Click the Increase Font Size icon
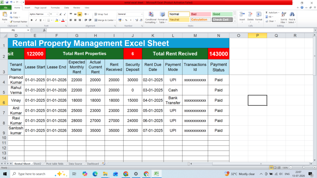This screenshot has height=178, width=317. point(60,14)
